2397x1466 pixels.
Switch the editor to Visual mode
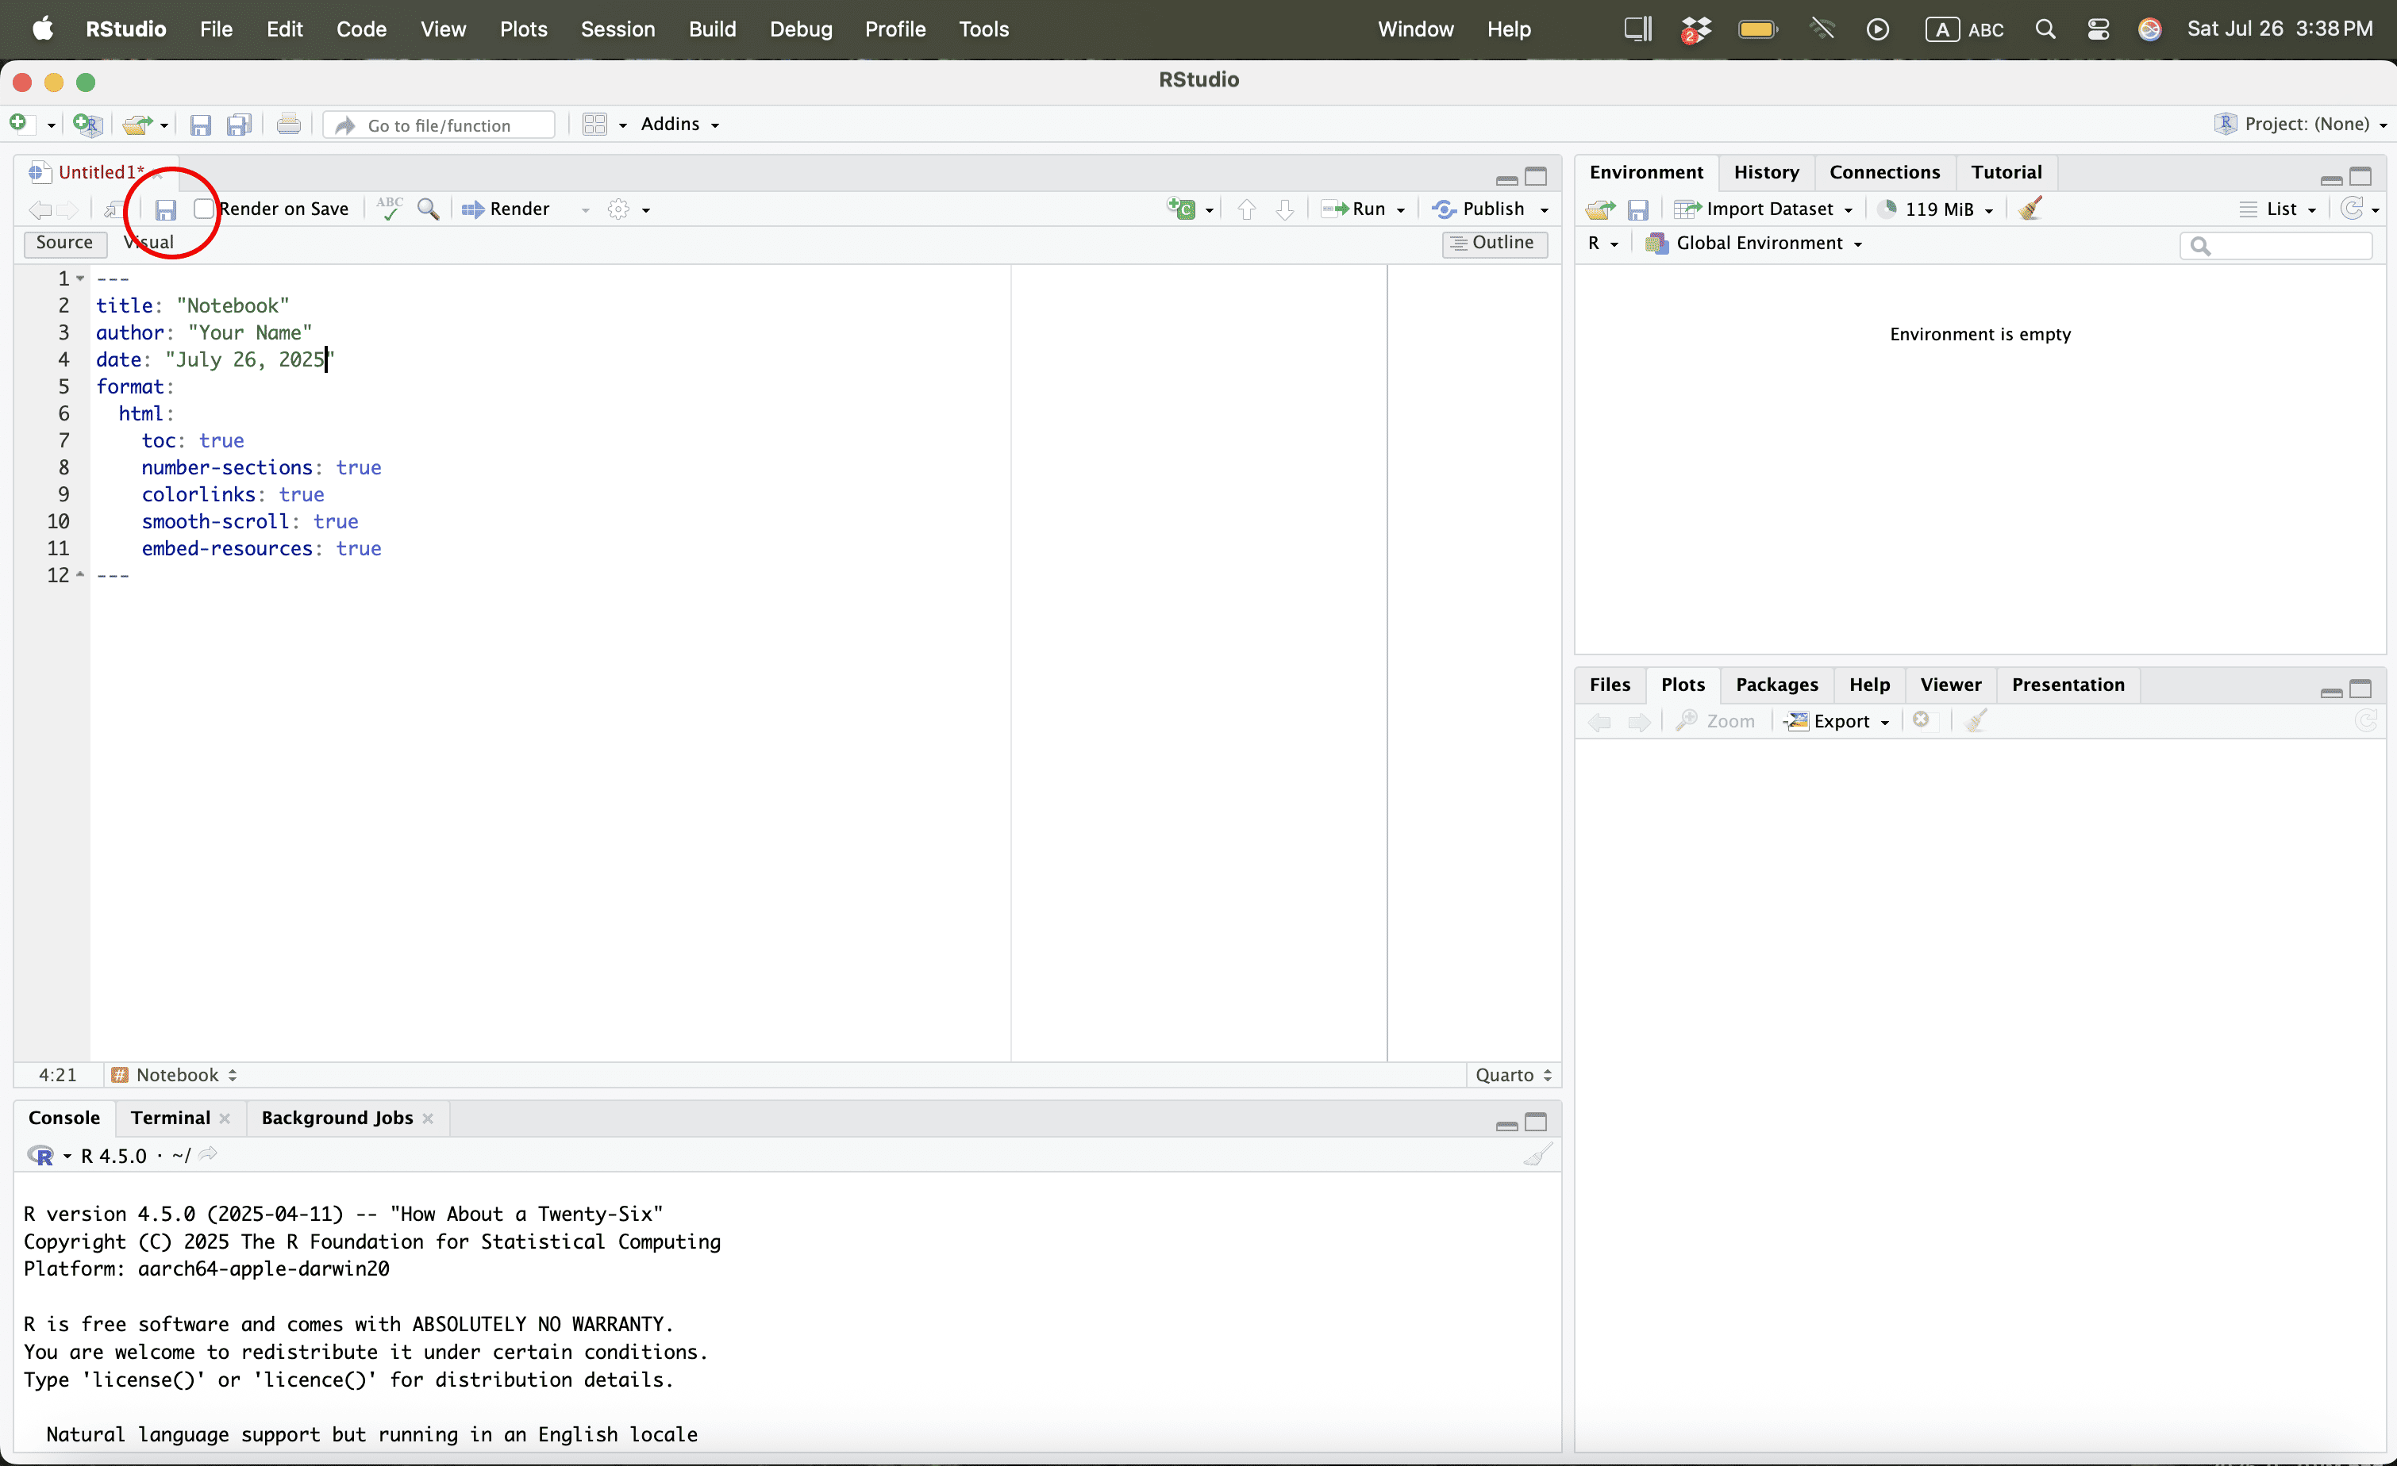point(150,242)
